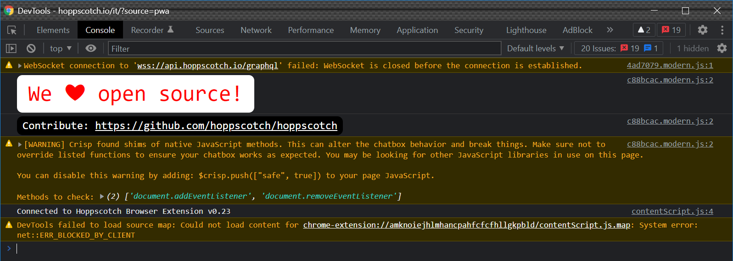This screenshot has width=733, height=261.
Task: Click the warning icon on source map message
Action: coord(9,224)
